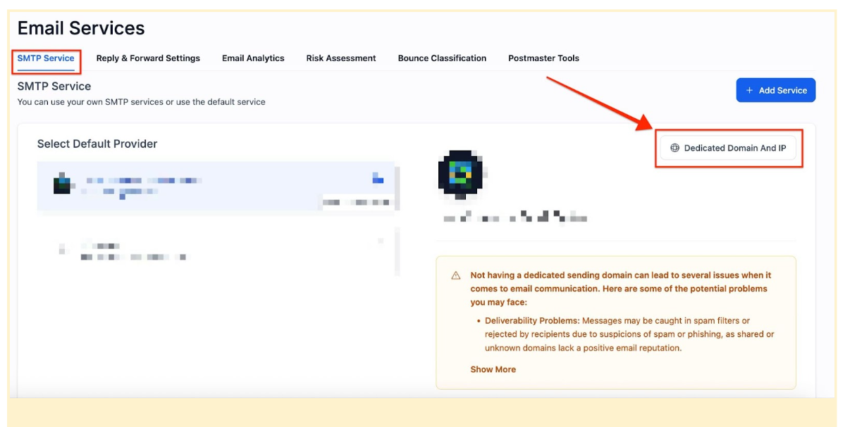This screenshot has height=427, width=857.
Task: Open the Risk Assessment tab
Action: click(341, 58)
